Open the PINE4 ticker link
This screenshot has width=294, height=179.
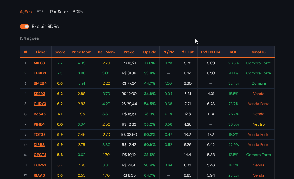[x=39, y=124]
